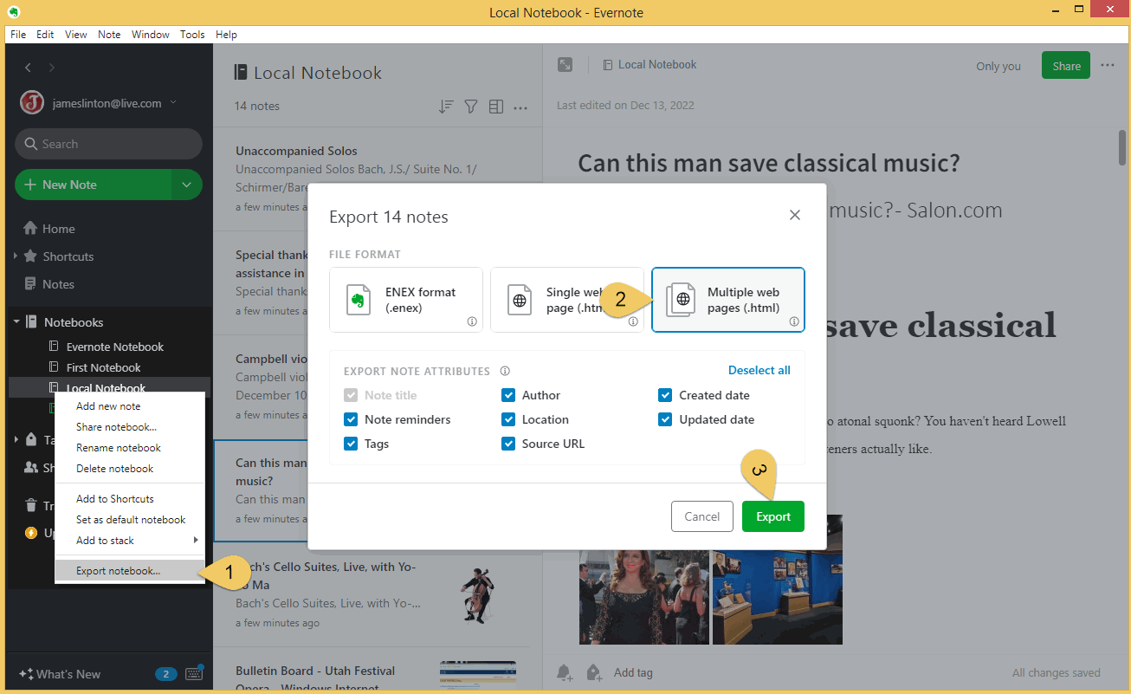Click the Deselect all link

click(x=759, y=370)
